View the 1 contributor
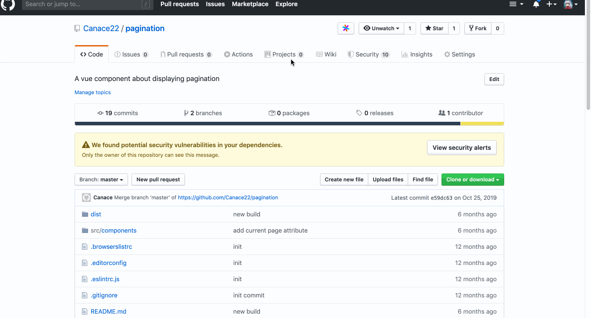Image resolution: width=591 pixels, height=318 pixels. (461, 113)
